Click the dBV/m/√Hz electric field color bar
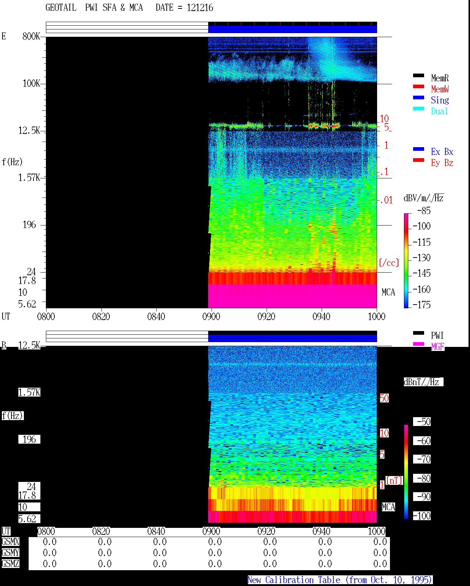Image resolution: width=470 pixels, height=586 pixels. tap(406, 260)
